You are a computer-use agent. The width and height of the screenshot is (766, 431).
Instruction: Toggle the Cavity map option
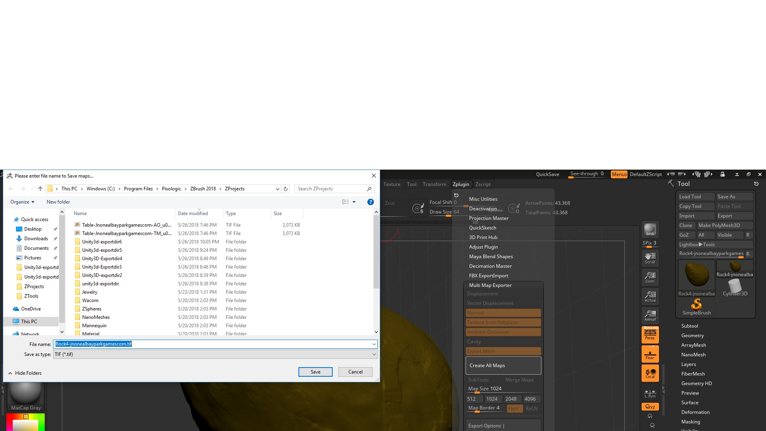coord(503,342)
